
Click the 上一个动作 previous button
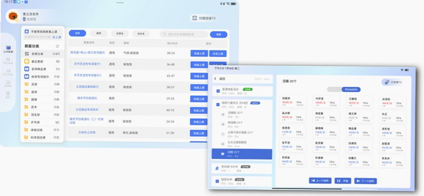pos(320,180)
